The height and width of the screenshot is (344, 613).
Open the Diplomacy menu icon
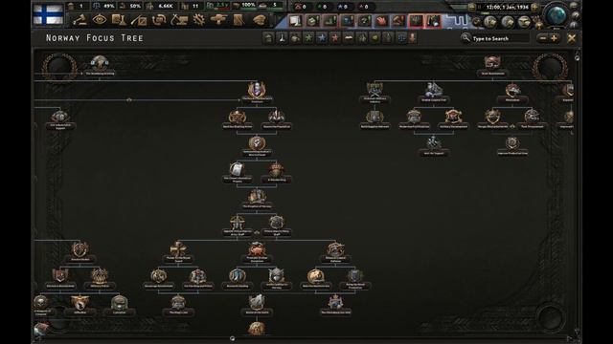pyautogui.click(x=139, y=19)
